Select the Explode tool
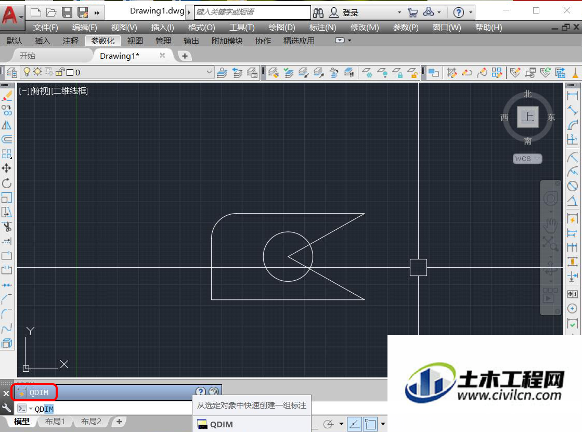The width and height of the screenshot is (582, 432). pyautogui.click(x=7, y=343)
